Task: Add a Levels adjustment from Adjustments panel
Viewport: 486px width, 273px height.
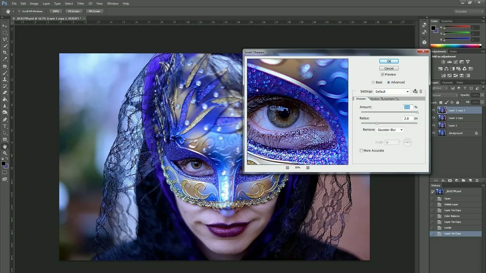Action: click(x=449, y=62)
